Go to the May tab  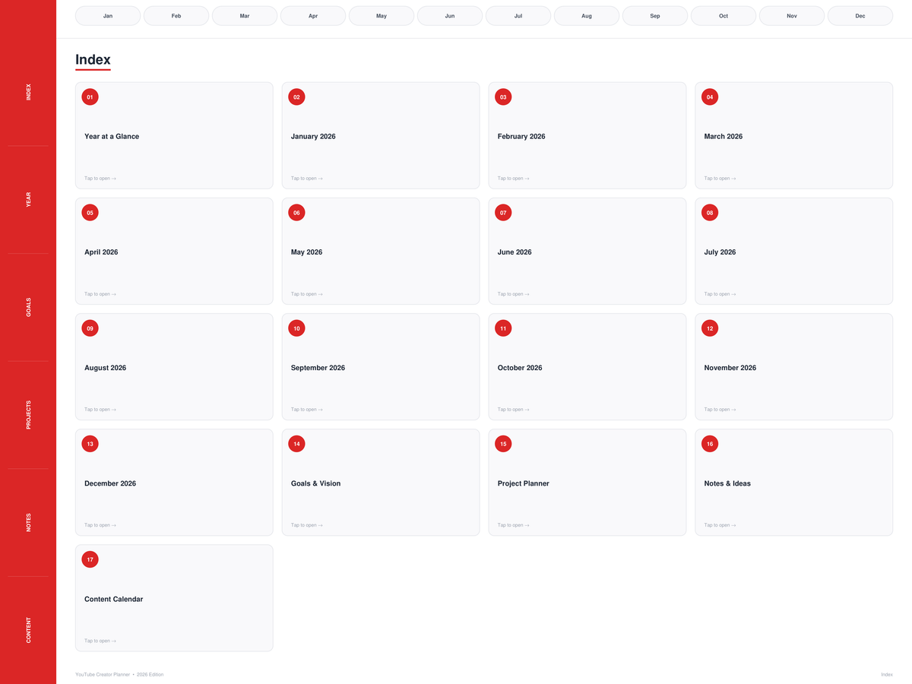(382, 16)
